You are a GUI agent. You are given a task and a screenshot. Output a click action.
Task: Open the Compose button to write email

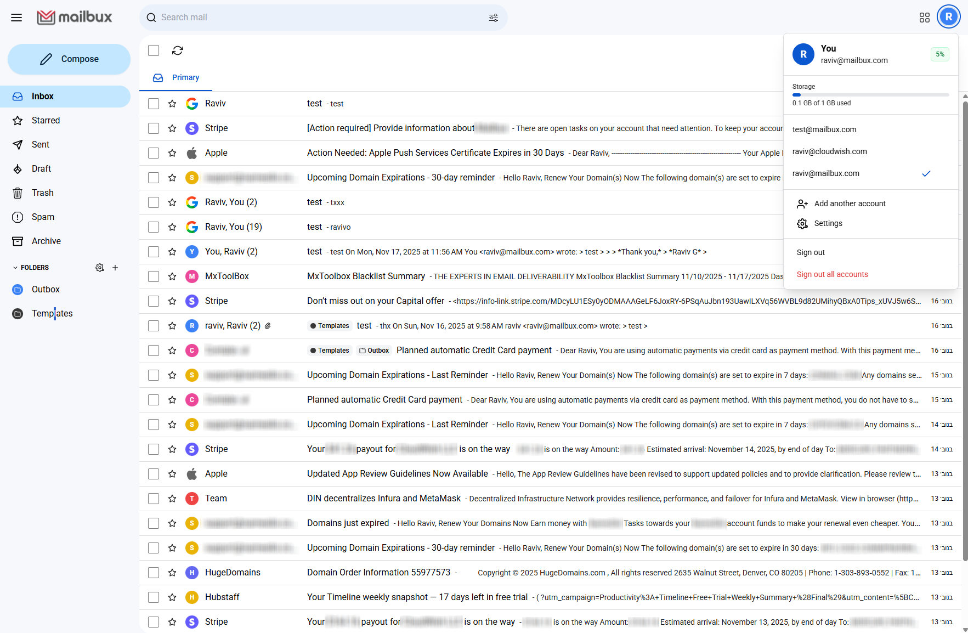[x=69, y=59]
